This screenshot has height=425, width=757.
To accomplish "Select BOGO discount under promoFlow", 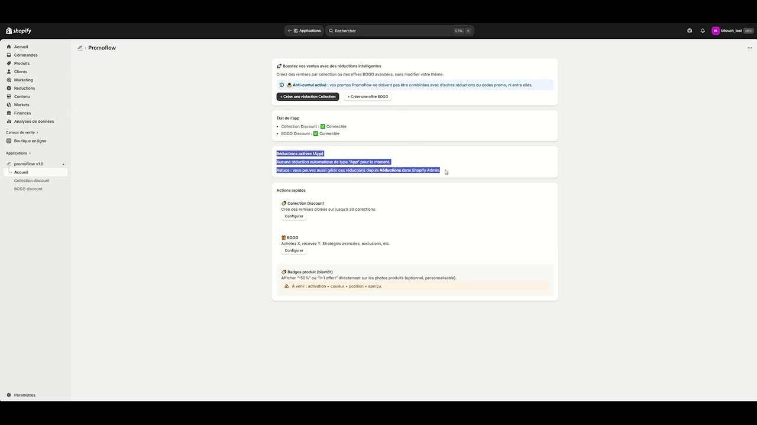I will (28, 189).
